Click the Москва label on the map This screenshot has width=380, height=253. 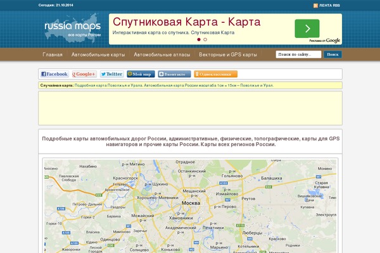click(x=191, y=203)
